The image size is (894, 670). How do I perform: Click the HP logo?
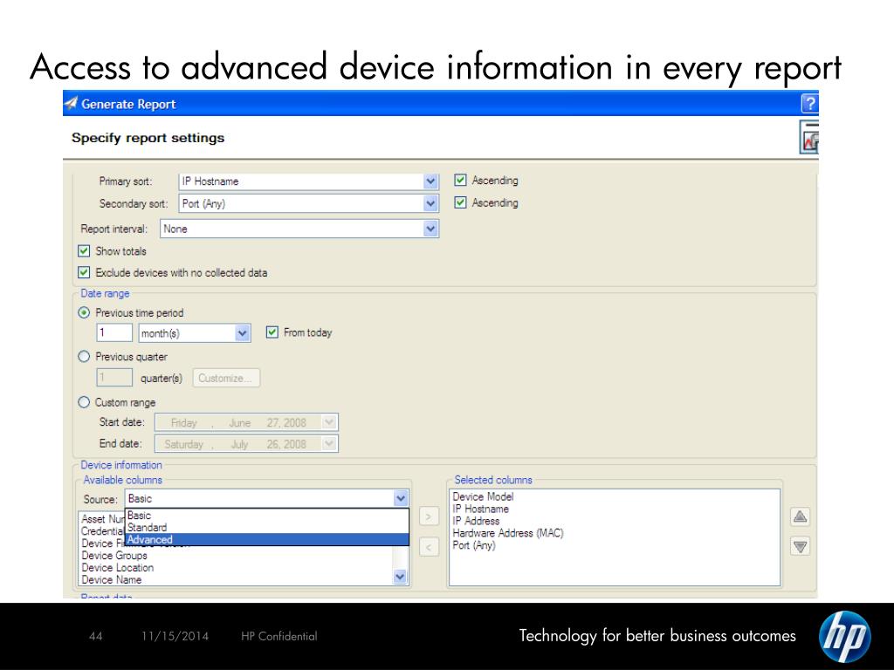844,636
